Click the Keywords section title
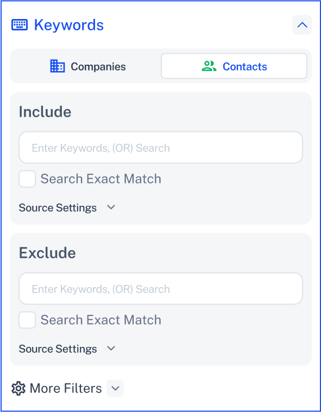This screenshot has height=412, width=321. coord(69,25)
